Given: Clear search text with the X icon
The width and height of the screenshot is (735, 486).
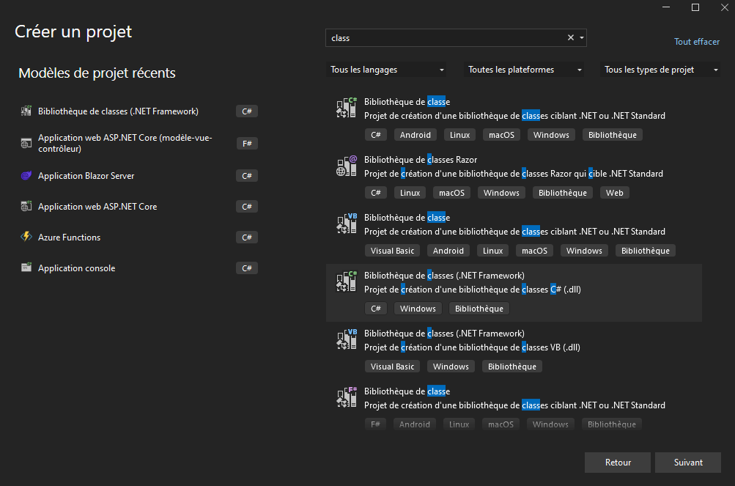Looking at the screenshot, I should (571, 38).
